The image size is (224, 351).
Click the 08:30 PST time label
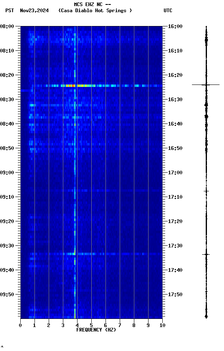coord(7,100)
